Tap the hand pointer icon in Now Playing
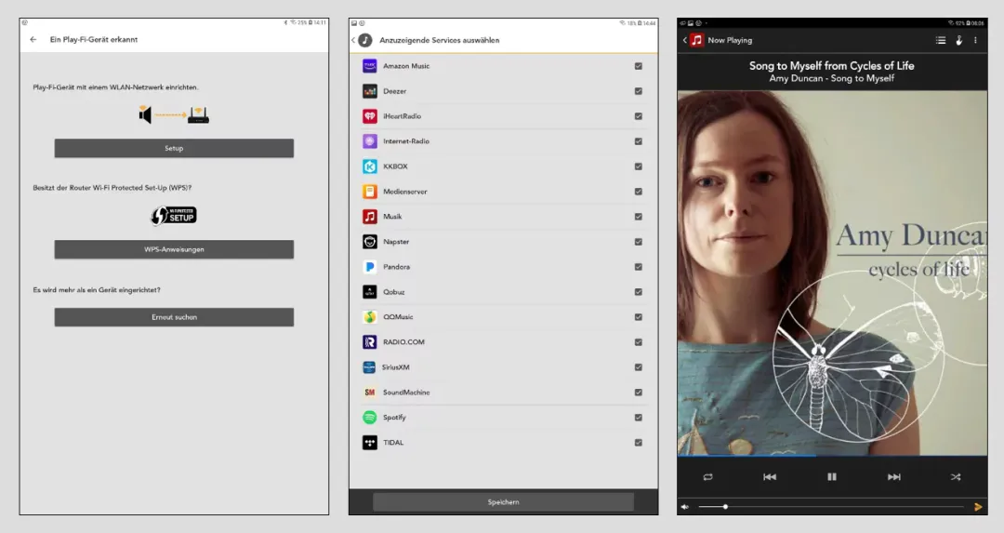The width and height of the screenshot is (1004, 533). pyautogui.click(x=958, y=40)
